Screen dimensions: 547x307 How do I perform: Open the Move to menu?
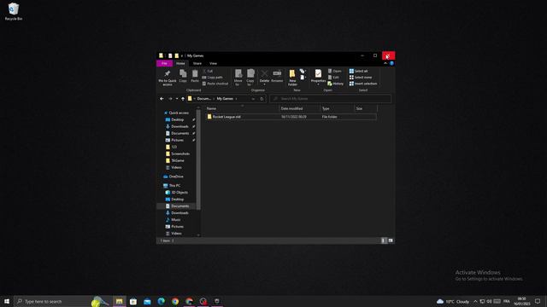tap(238, 78)
